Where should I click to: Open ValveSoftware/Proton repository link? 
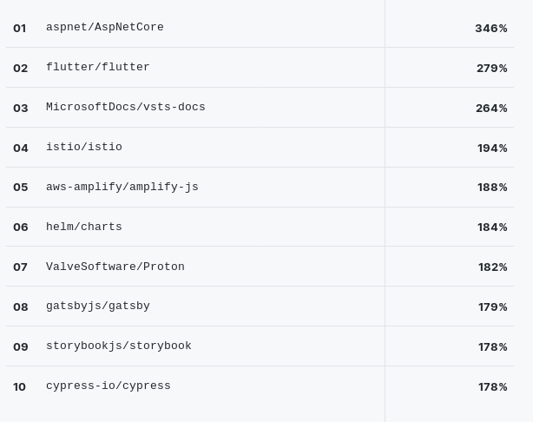tap(115, 267)
